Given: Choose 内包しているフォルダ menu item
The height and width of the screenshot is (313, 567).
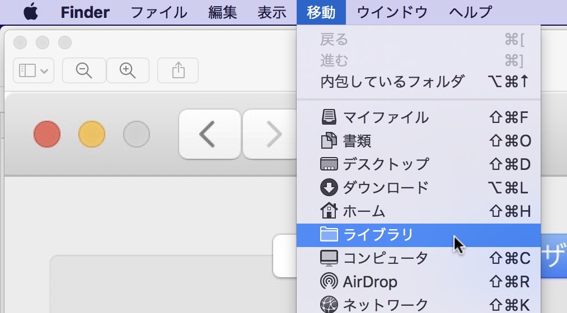Looking at the screenshot, I should 419,81.
